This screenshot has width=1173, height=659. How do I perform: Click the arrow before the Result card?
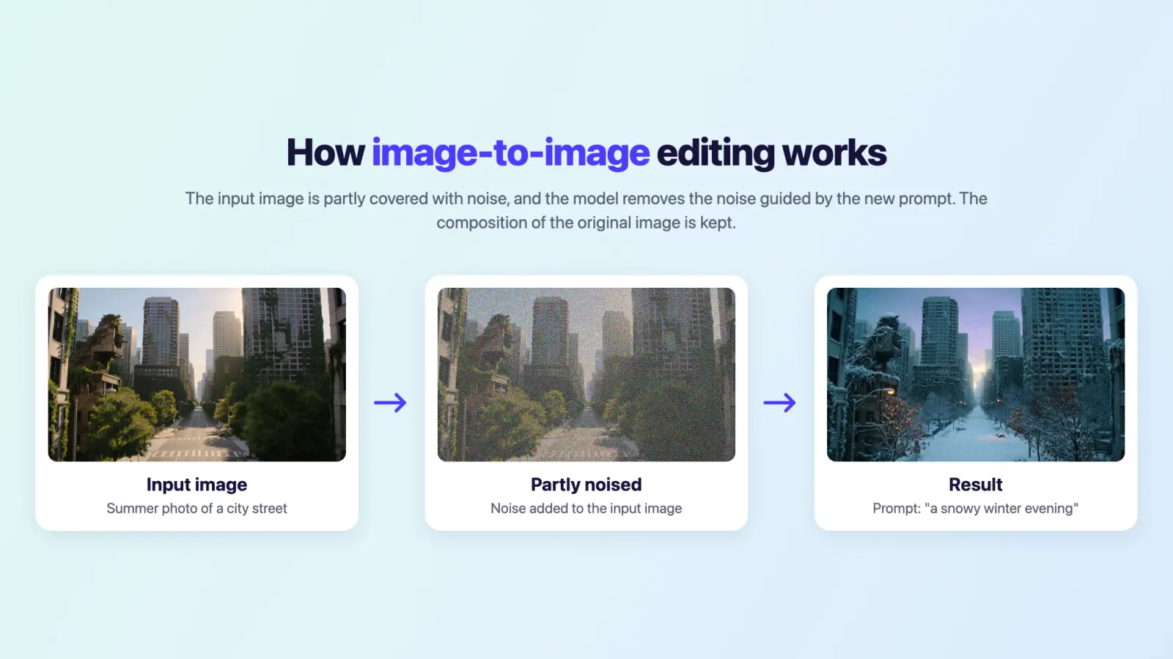click(779, 403)
